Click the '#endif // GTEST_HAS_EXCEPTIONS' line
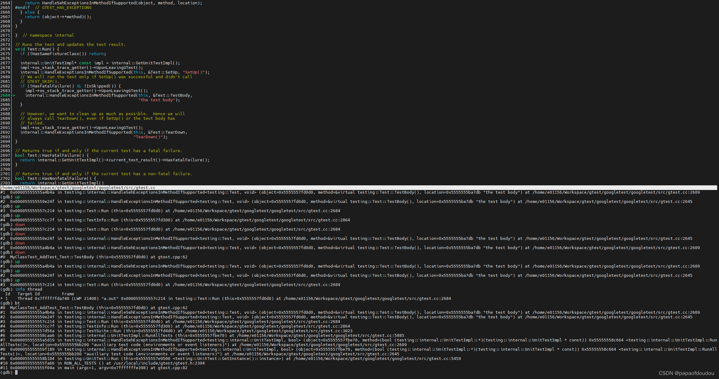719x379 pixels. (53, 8)
